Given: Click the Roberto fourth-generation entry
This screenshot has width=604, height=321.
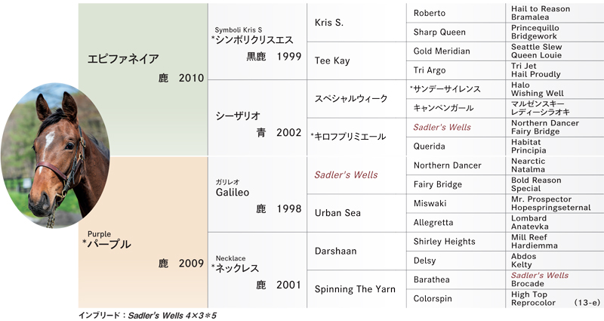Looking at the screenshot, I should pos(429,13).
